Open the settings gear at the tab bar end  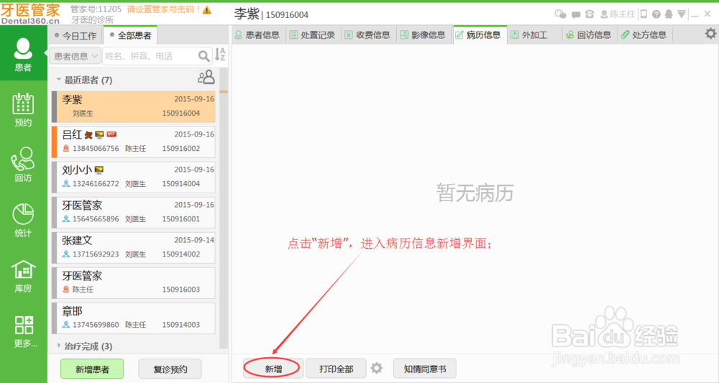(710, 34)
